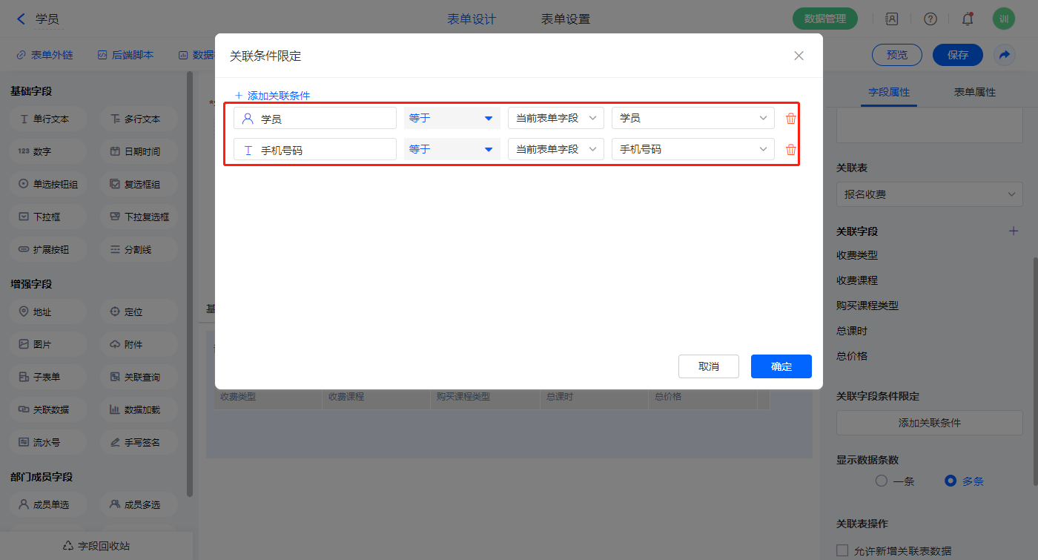Image resolution: width=1038 pixels, height=560 pixels.
Task: Add a related field with plus icon
Action: tap(1014, 231)
